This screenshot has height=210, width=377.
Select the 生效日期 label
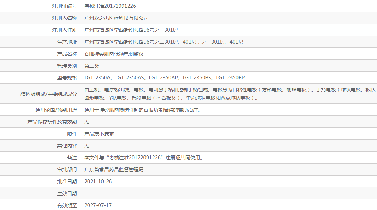(67, 193)
